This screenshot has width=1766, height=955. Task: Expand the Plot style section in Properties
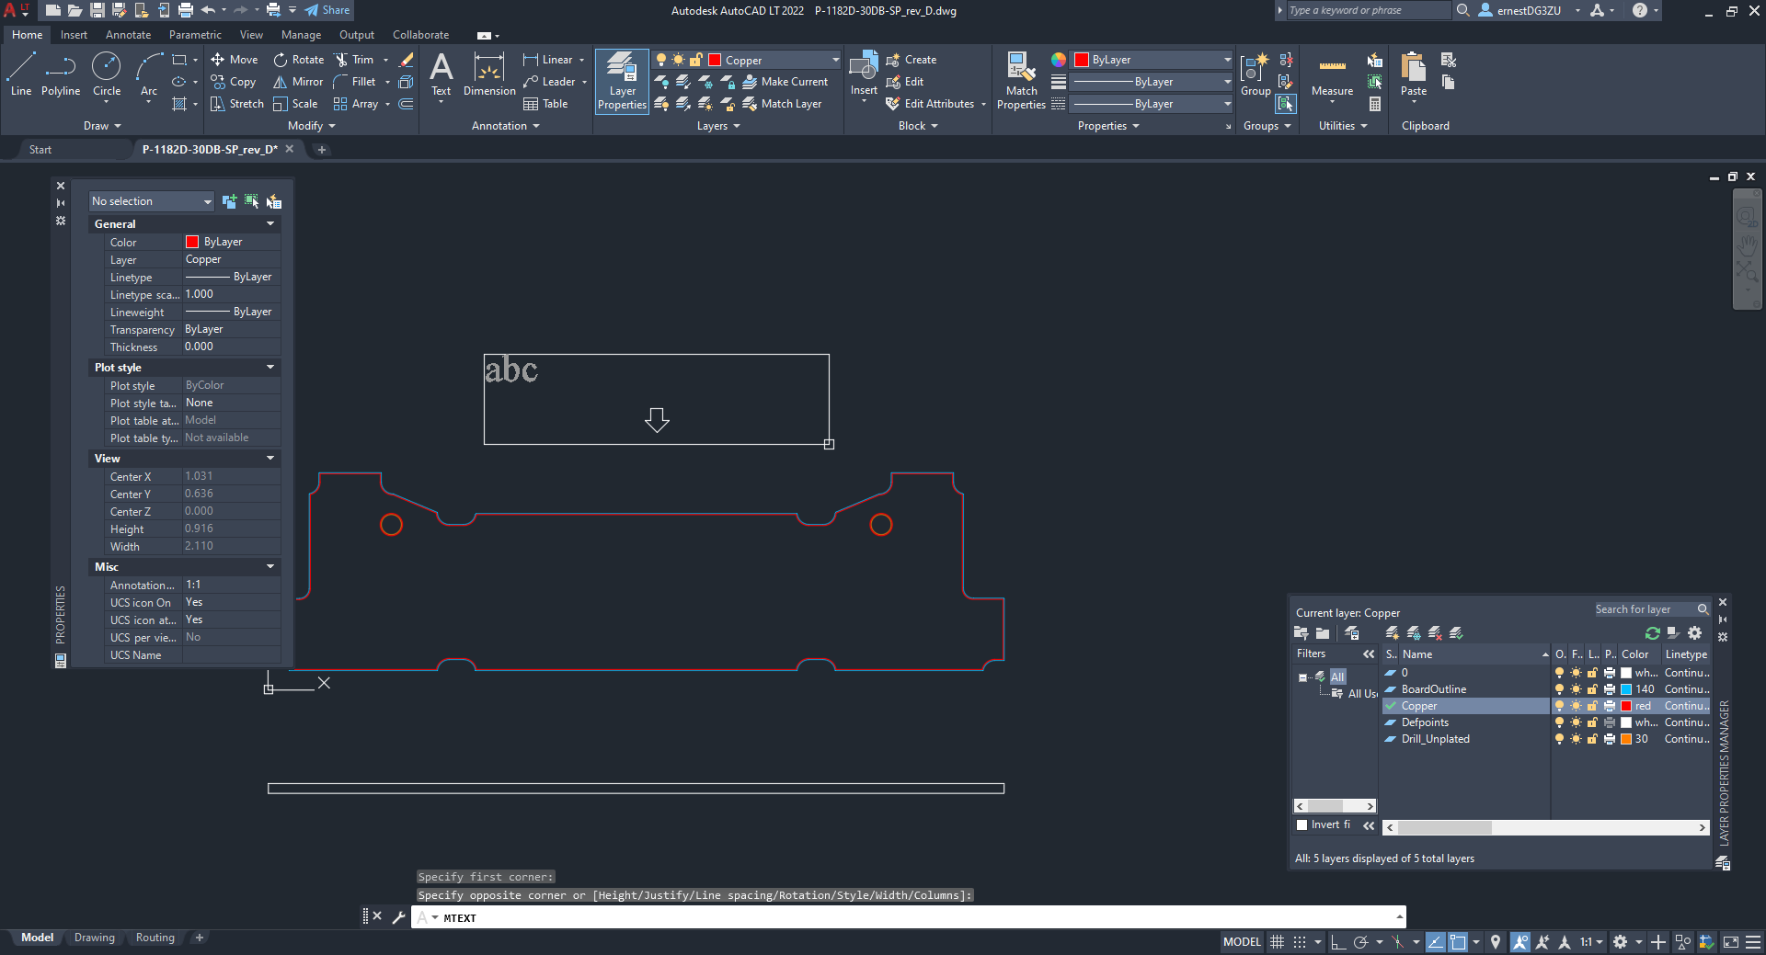tap(269, 367)
